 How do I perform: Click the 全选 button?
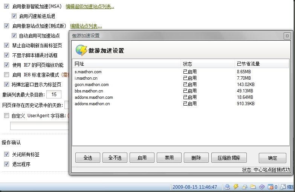(88, 158)
